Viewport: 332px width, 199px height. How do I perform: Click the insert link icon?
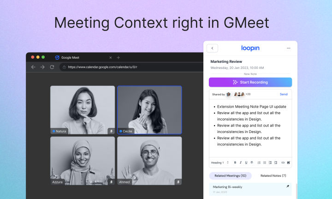[x=283, y=163]
